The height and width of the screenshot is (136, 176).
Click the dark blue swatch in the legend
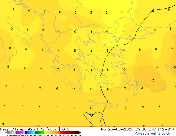26,132
